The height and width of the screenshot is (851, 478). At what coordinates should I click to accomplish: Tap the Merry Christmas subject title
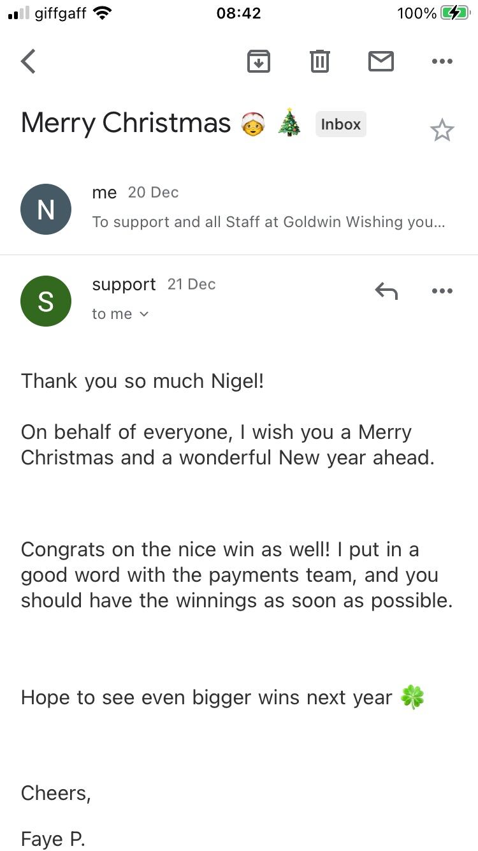[126, 123]
